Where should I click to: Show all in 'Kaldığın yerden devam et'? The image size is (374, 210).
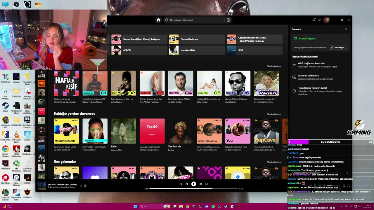(x=274, y=114)
